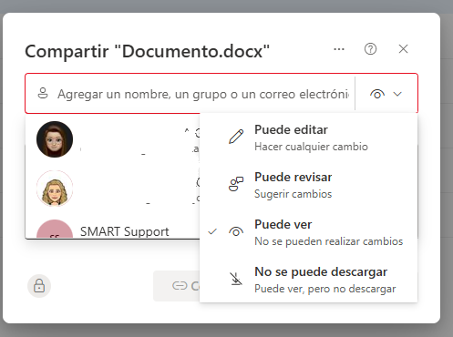453x337 pixels.
Task: Click the eye permission icon in the name field
Action: [x=377, y=94]
